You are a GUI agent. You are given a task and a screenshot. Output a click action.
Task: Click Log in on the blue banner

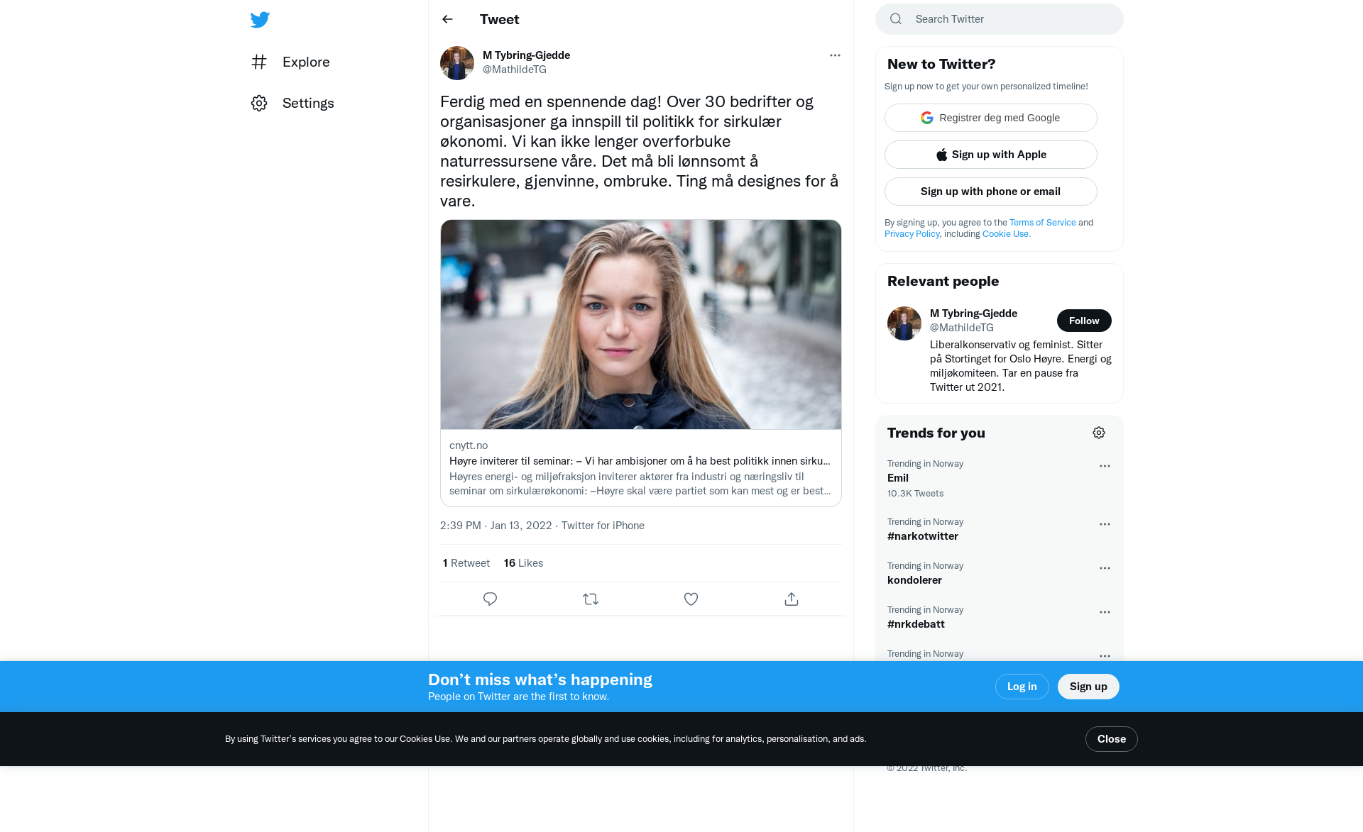point(1022,687)
